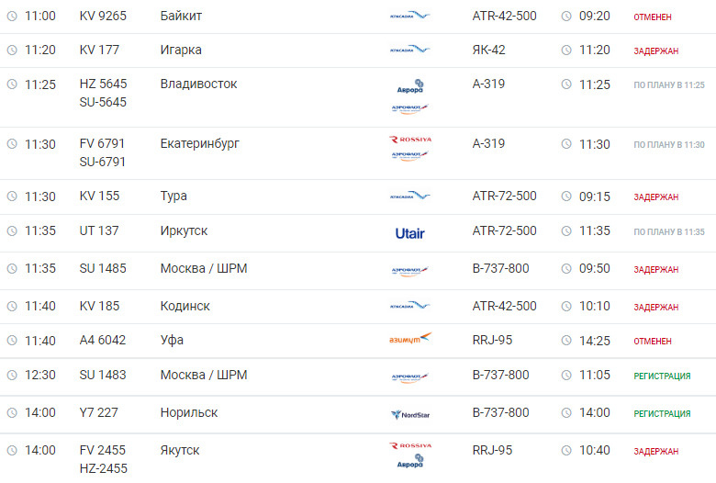Viewport: 716px width, 483px height.
Task: Open the Иркутск destination flight
Action: pos(184,230)
